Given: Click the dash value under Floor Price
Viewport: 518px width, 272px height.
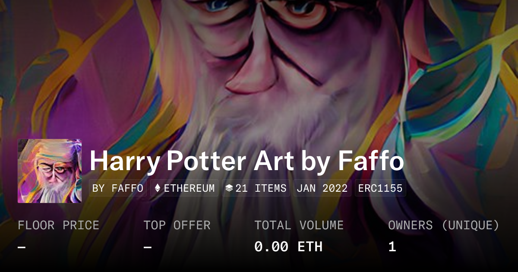Looking at the screenshot, I should (22, 247).
